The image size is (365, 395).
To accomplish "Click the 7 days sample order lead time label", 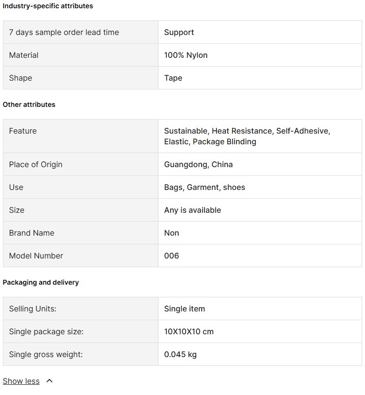I will coord(64,32).
